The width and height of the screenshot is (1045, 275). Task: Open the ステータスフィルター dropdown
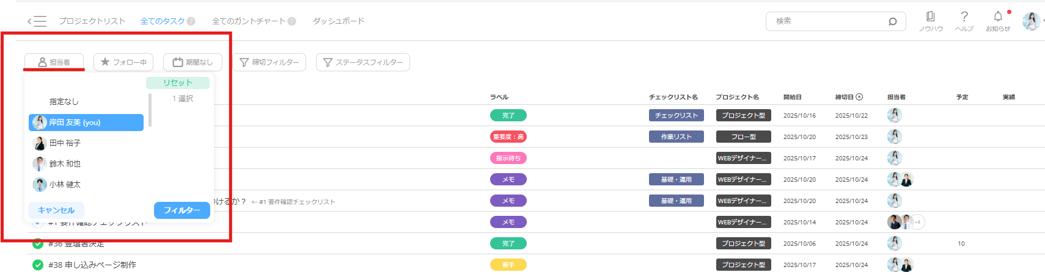coord(362,62)
